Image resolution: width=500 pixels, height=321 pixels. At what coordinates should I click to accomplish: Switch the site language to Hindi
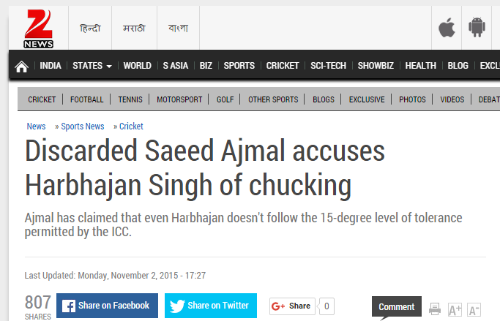90,29
